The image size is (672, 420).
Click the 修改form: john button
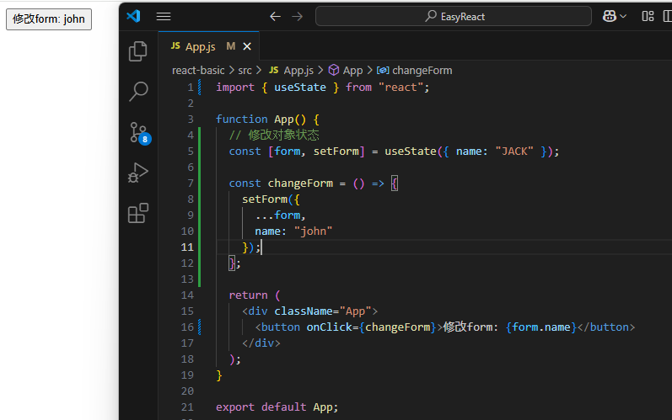49,19
